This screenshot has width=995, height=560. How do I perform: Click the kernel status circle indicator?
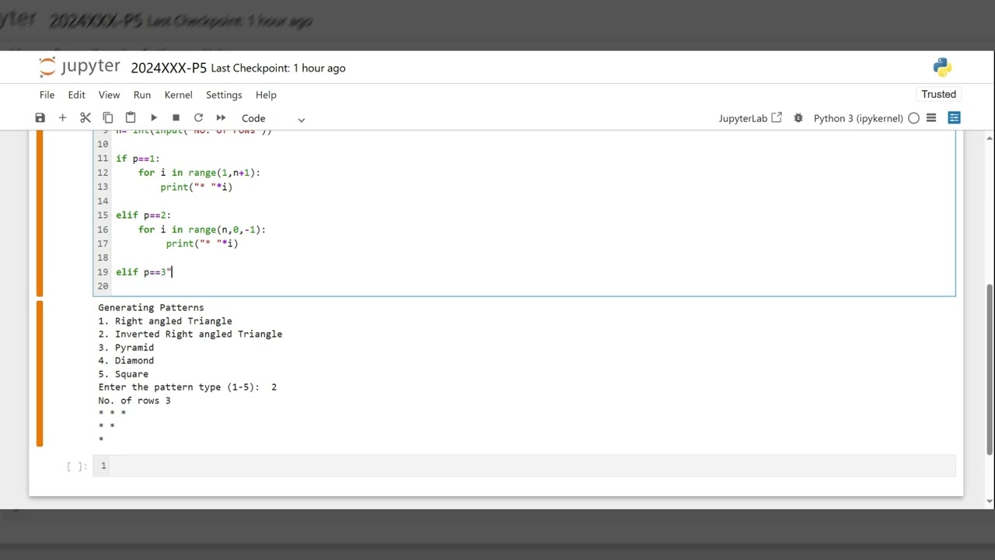[x=913, y=118]
